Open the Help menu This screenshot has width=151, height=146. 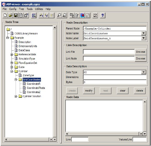(48, 9)
